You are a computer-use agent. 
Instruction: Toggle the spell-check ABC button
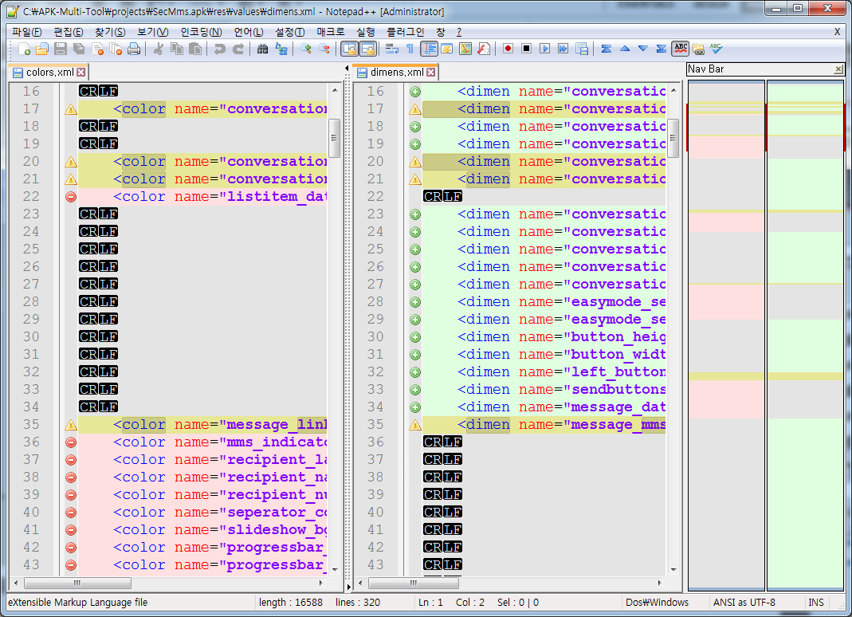(680, 49)
